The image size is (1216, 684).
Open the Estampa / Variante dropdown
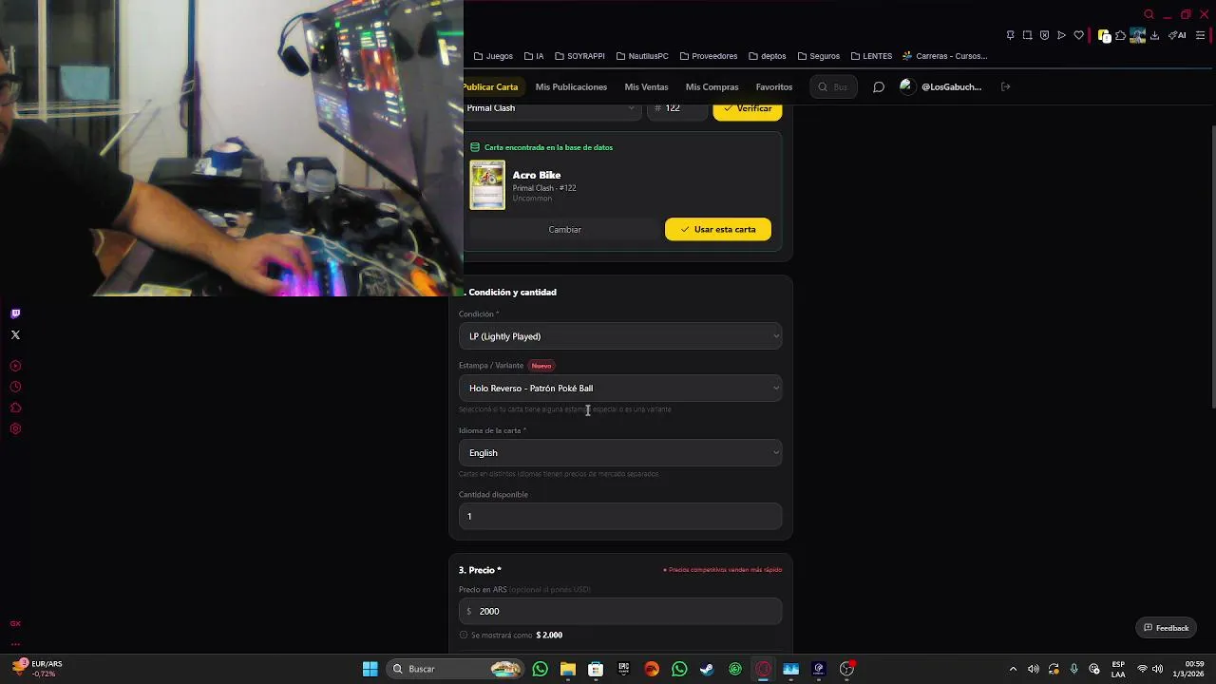point(620,388)
